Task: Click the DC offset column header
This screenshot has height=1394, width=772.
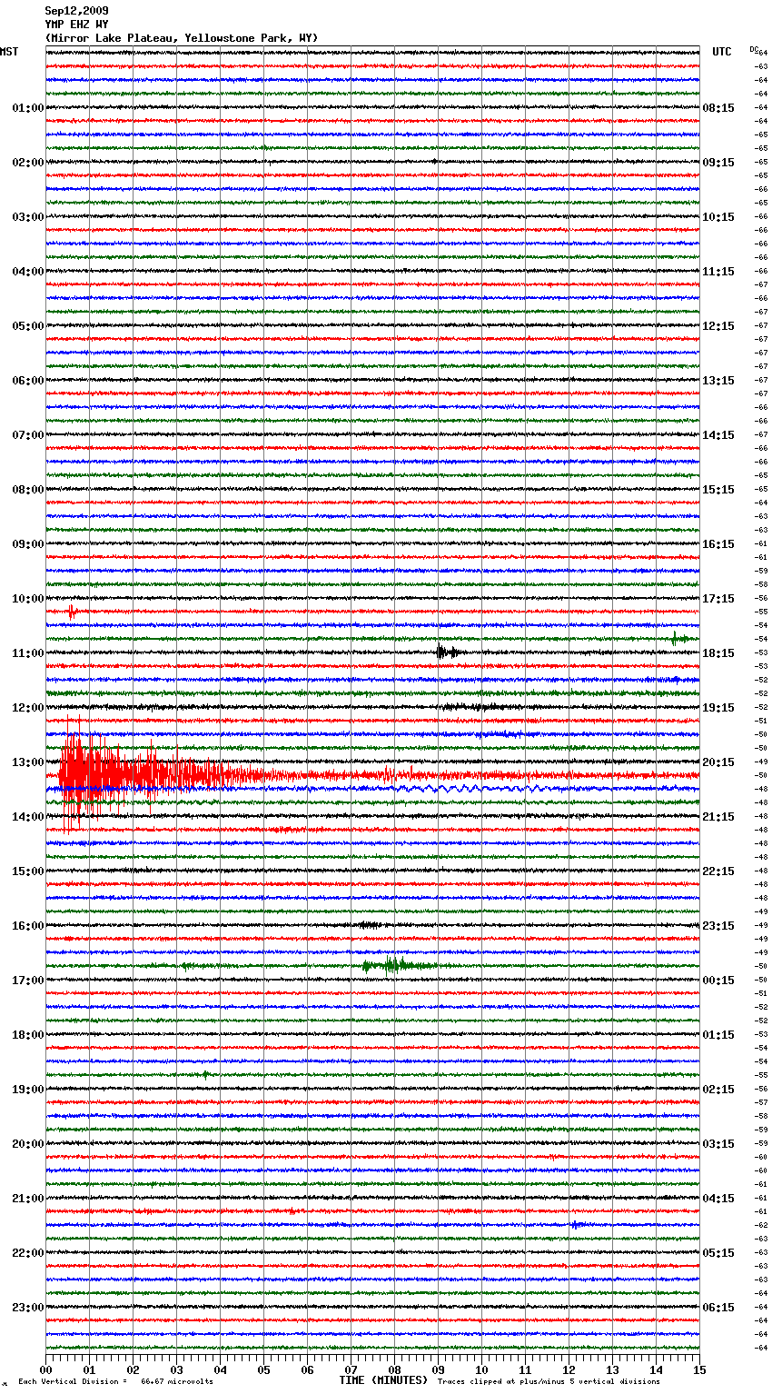Action: [754, 48]
